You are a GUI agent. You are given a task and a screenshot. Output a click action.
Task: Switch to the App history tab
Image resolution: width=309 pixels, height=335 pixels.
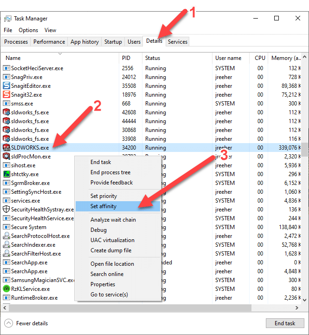(85, 42)
